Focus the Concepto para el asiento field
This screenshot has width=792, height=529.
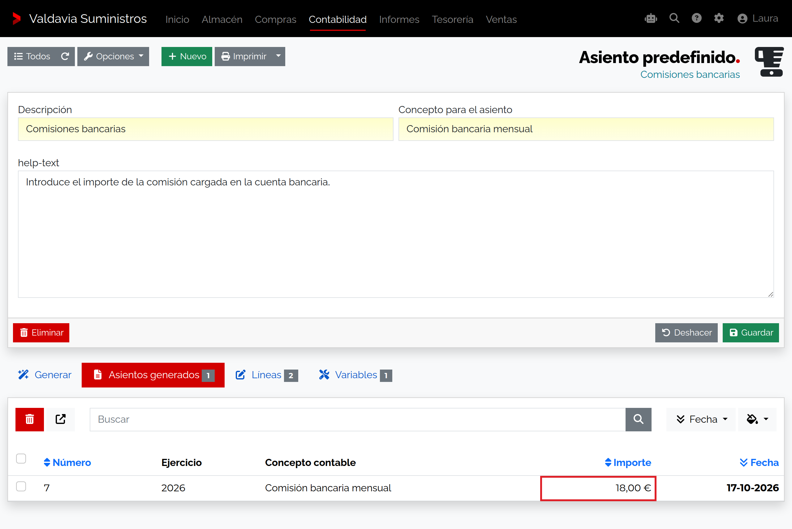pos(586,129)
